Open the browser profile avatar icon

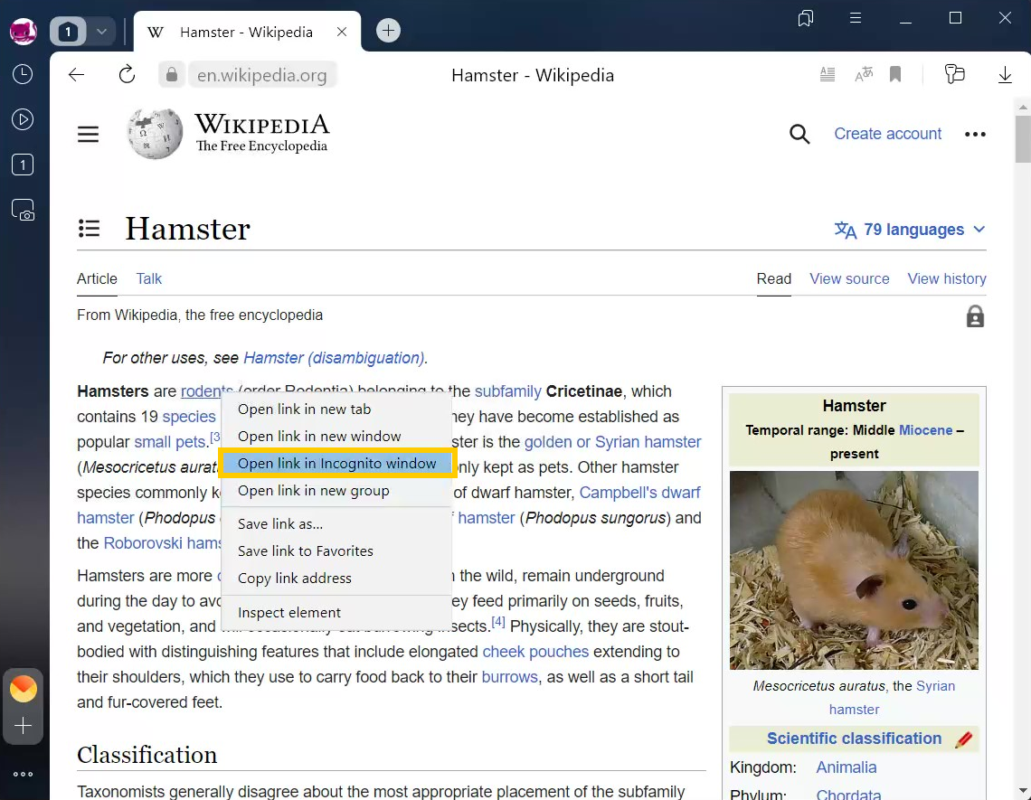pos(23,32)
